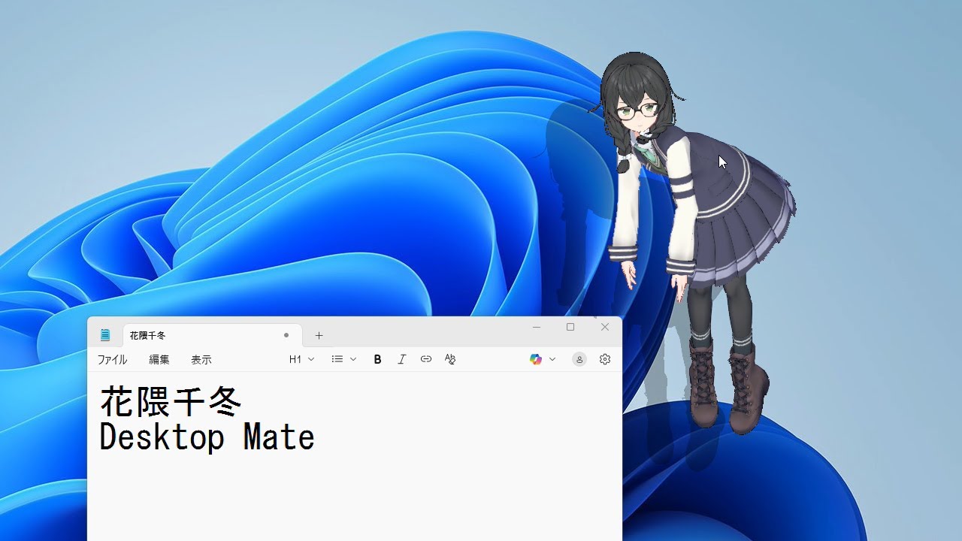Open the ファイル menu
Viewport: 962px width, 541px height.
click(x=112, y=360)
